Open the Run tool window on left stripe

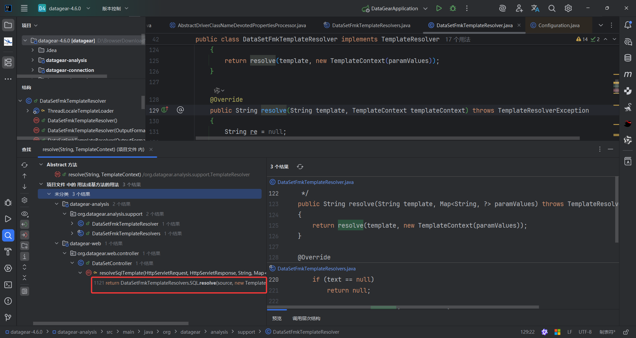pos(8,219)
